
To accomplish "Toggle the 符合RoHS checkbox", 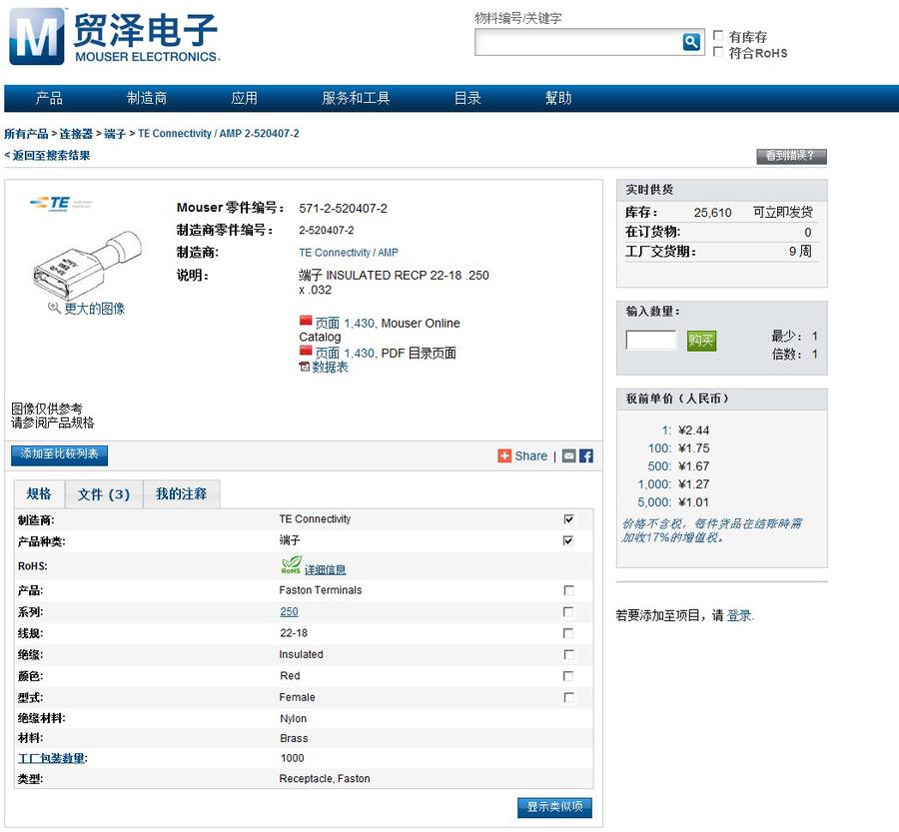I will click(718, 52).
